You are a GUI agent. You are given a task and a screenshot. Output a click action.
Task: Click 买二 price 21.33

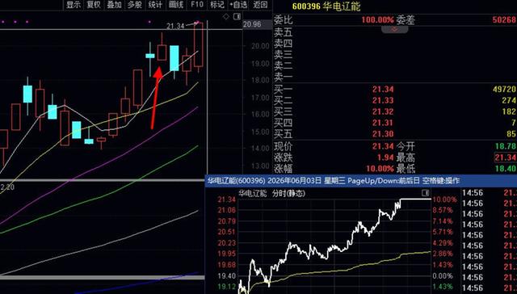(383, 100)
